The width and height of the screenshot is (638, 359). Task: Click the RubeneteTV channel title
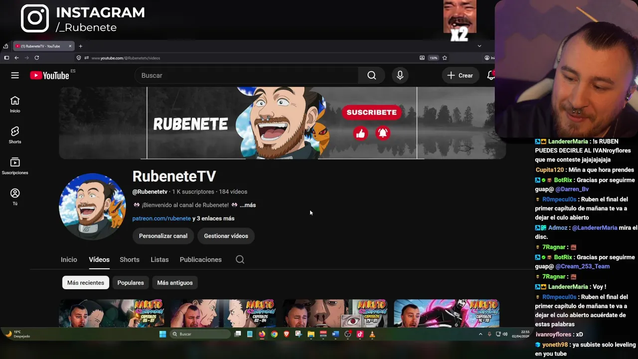(x=174, y=176)
